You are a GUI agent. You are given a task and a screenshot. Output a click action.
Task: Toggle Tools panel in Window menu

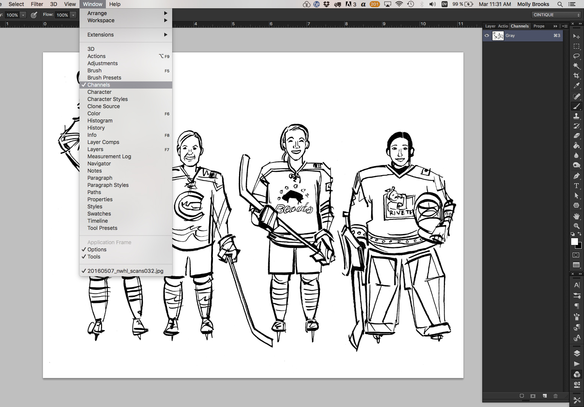pyautogui.click(x=126, y=257)
